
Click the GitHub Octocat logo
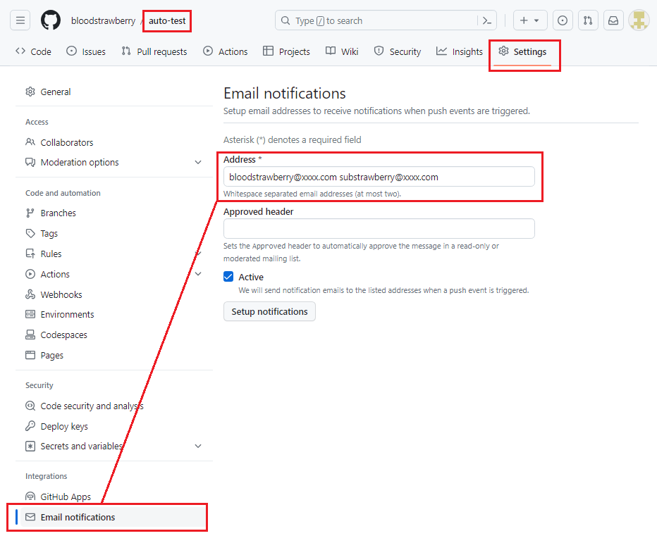coord(51,20)
